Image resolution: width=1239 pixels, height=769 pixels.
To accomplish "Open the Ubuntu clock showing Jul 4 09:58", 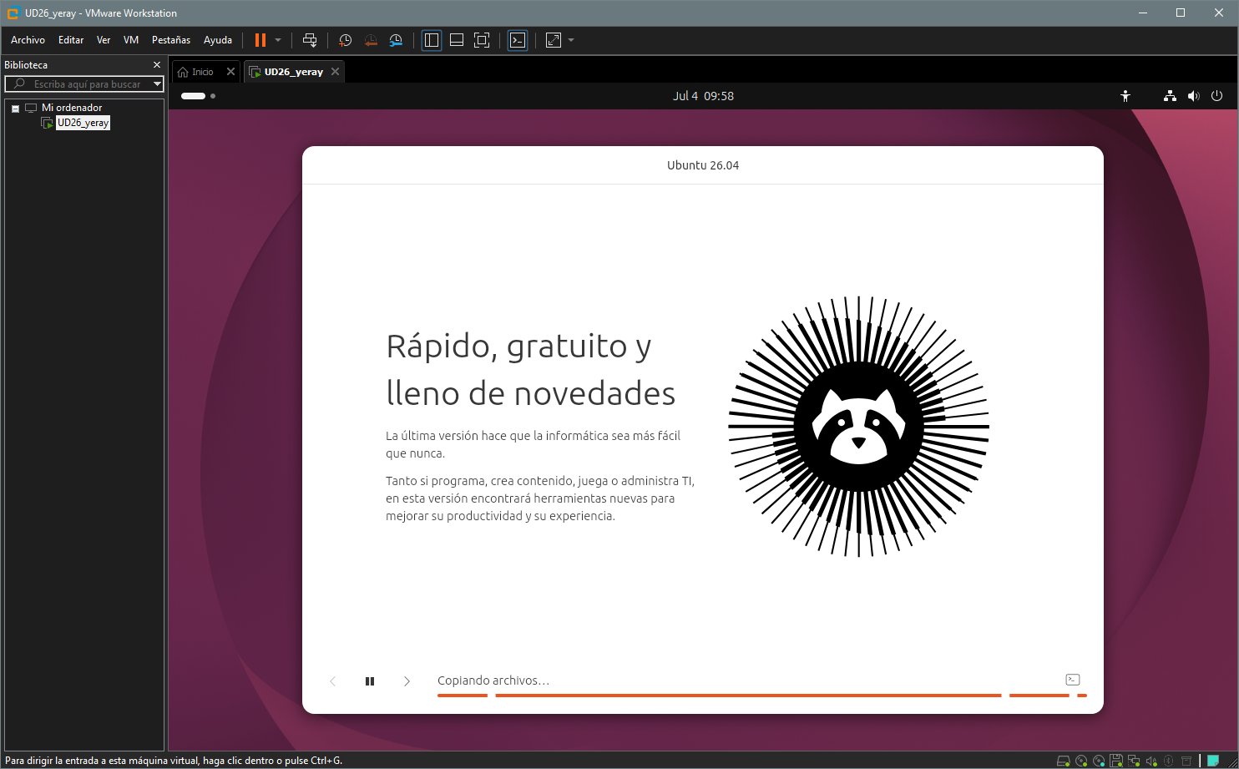I will pos(703,96).
